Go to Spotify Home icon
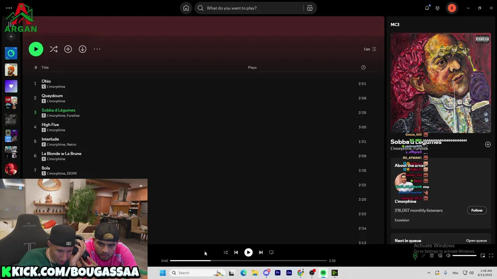Image resolution: width=497 pixels, height=279 pixels. (x=186, y=8)
